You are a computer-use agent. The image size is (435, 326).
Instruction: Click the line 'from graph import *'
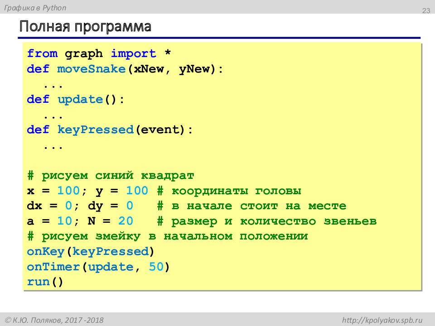tap(99, 53)
